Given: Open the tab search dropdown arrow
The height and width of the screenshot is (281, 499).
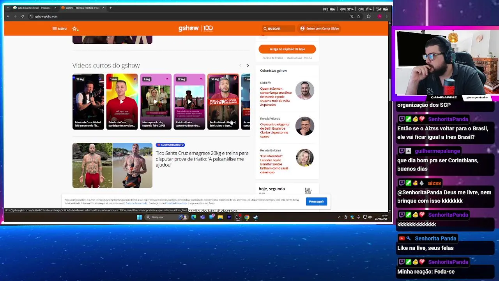Looking at the screenshot, I should (x=7, y=8).
